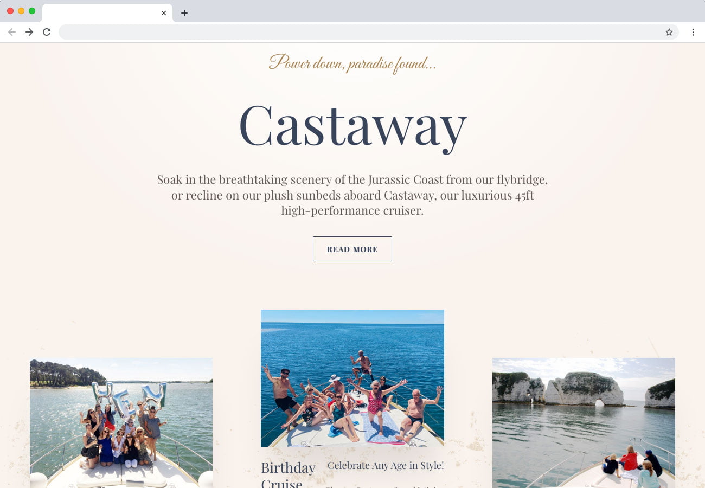This screenshot has height=488, width=705.
Task: Click the 'Celebrate Any Age in Style!' text
Action: click(x=386, y=465)
